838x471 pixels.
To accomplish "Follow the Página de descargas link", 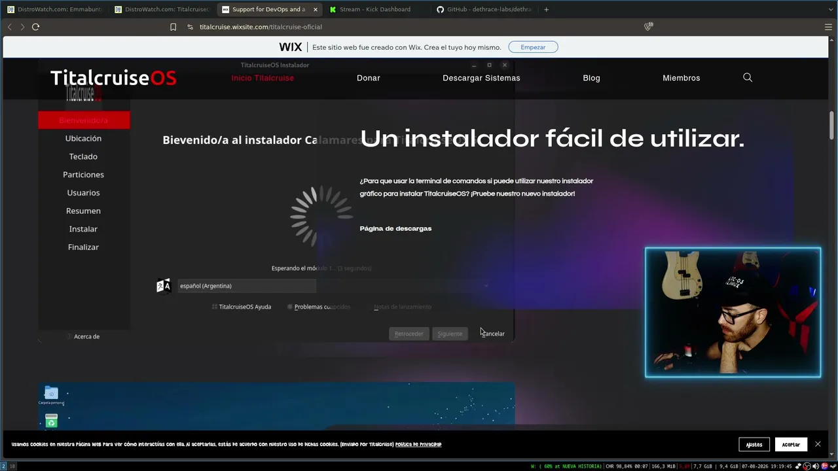I will click(395, 228).
